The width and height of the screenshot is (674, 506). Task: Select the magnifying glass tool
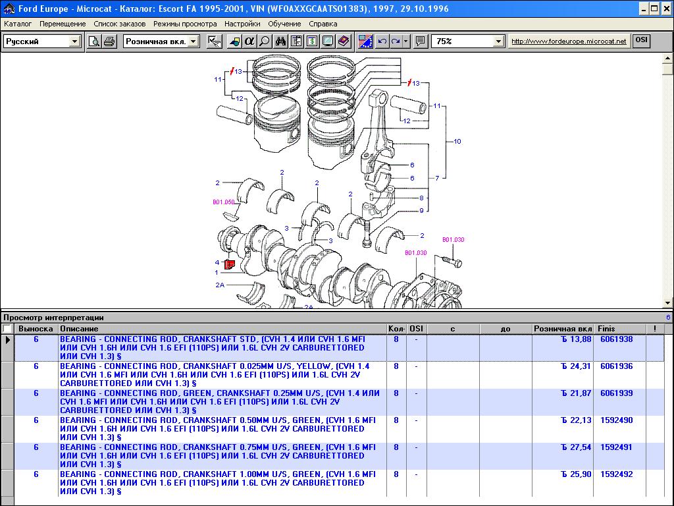(x=264, y=42)
